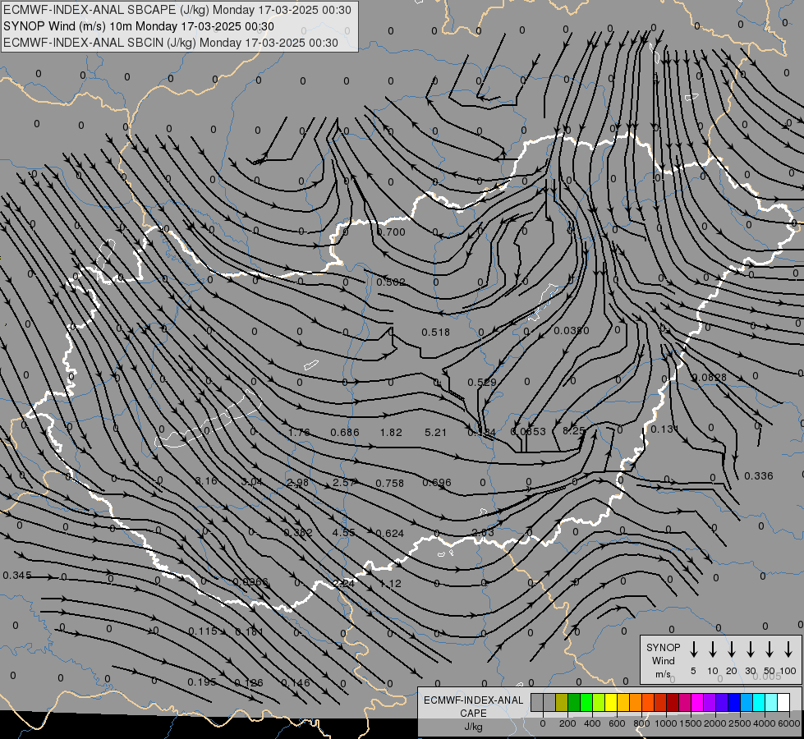Click the 1500 tick label on CAPE scale

pyautogui.click(x=690, y=723)
